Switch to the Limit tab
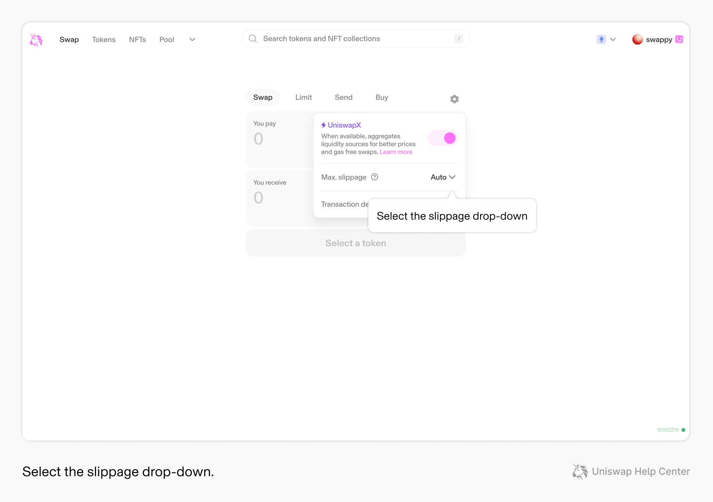This screenshot has width=713, height=502. pos(303,97)
